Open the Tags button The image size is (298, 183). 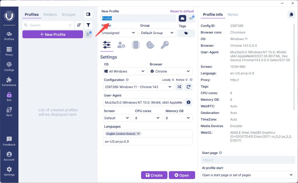[186, 33]
